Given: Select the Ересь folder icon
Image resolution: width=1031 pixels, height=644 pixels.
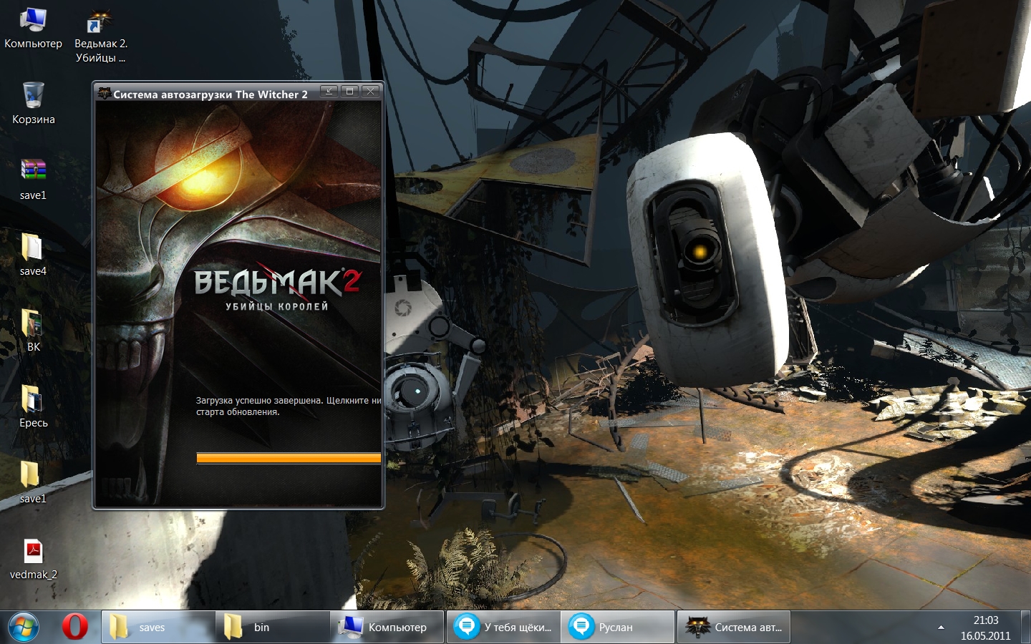Looking at the screenshot, I should click(33, 406).
